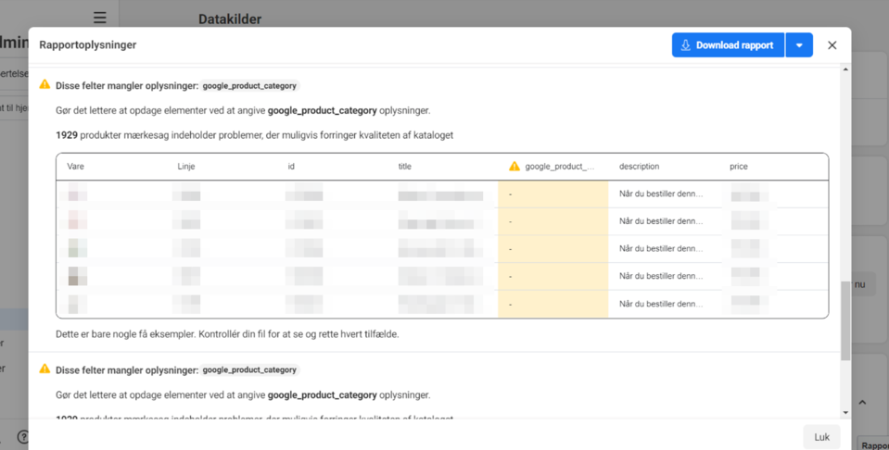
Task: Click the second row's product thumbnail
Action: tap(78, 219)
